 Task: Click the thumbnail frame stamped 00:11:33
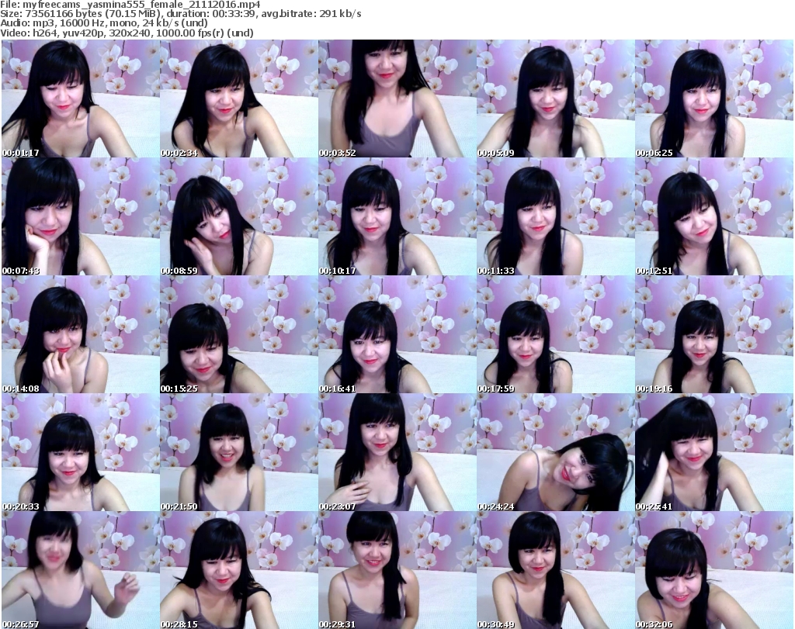[556, 216]
